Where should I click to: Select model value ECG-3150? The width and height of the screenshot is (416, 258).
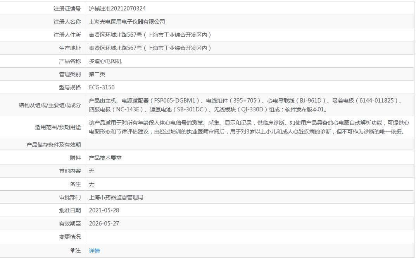102,87
